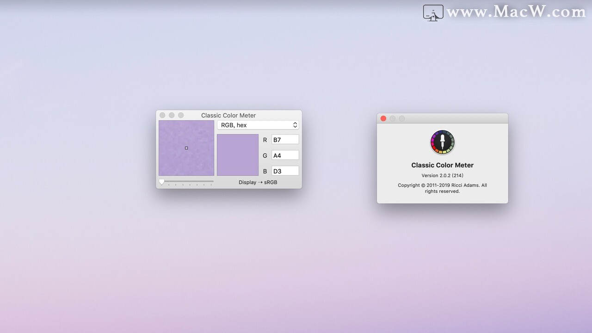Close the About Classic Color Meter window

[x=383, y=118]
